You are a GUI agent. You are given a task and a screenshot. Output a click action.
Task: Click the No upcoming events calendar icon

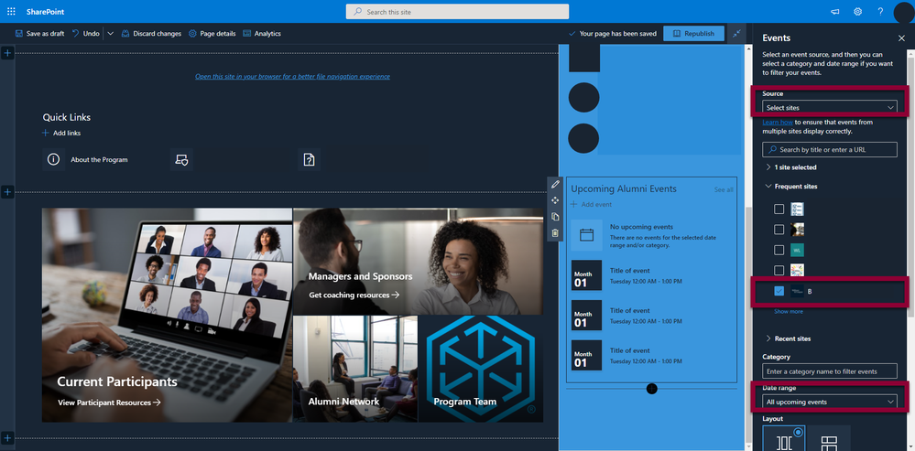[586, 235]
